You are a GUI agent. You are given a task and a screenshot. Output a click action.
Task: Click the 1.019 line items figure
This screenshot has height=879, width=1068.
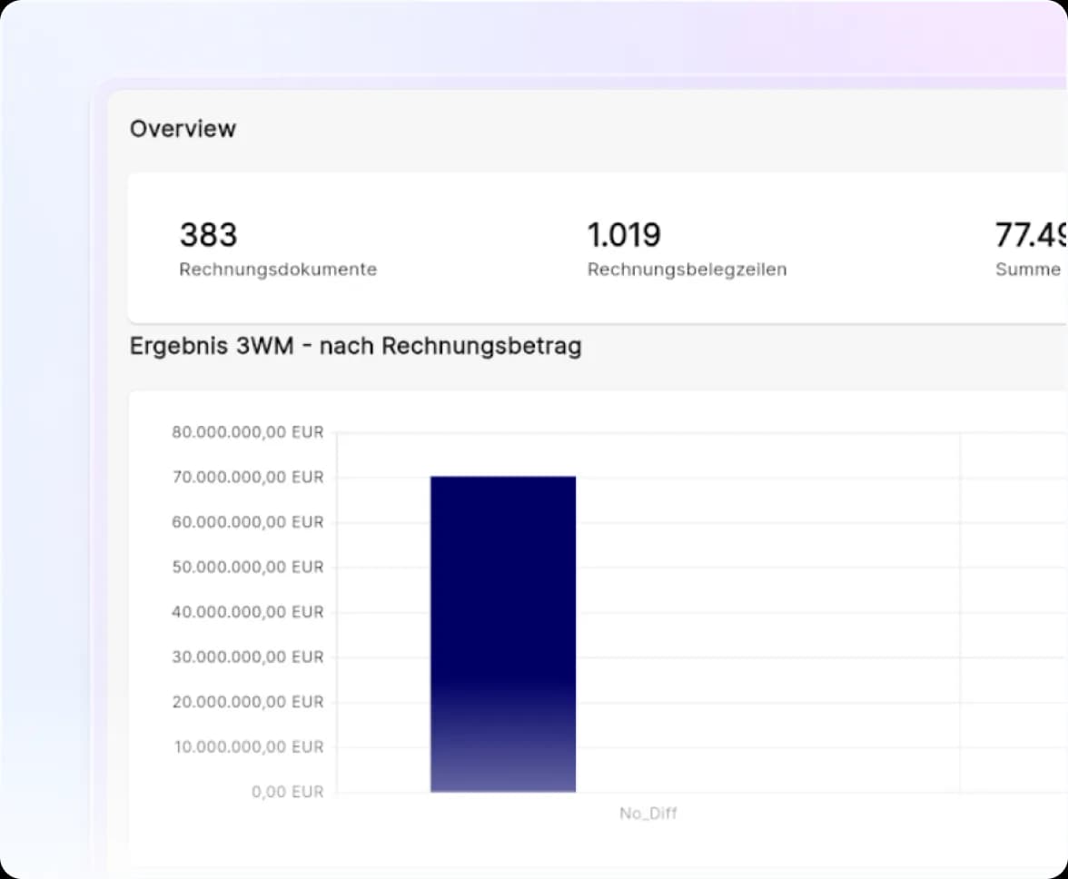[x=624, y=235]
